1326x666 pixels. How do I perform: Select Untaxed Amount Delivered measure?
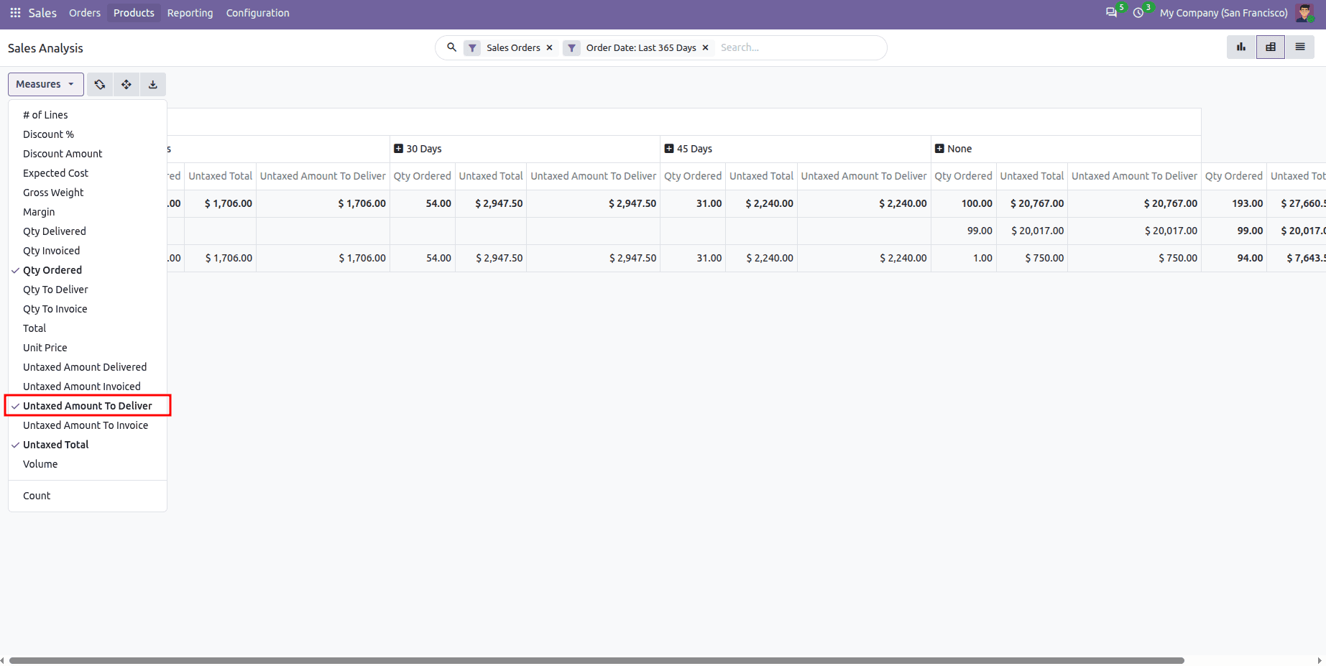(88, 367)
